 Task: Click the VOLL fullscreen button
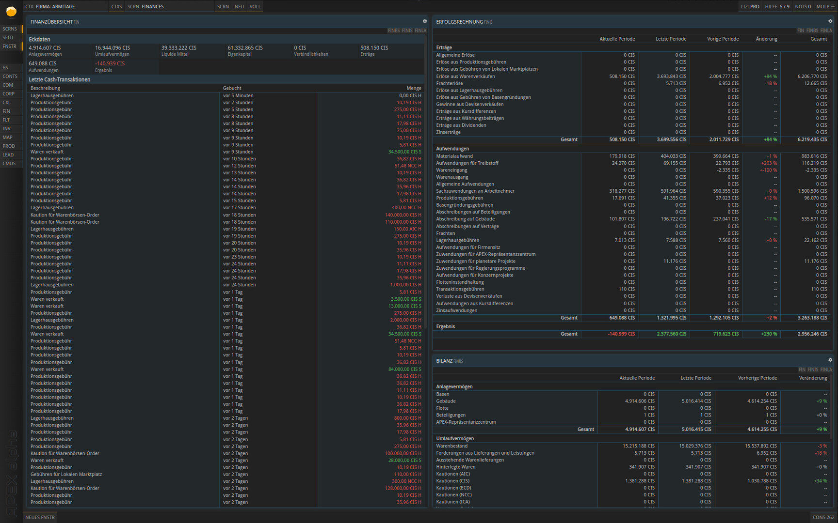click(255, 7)
